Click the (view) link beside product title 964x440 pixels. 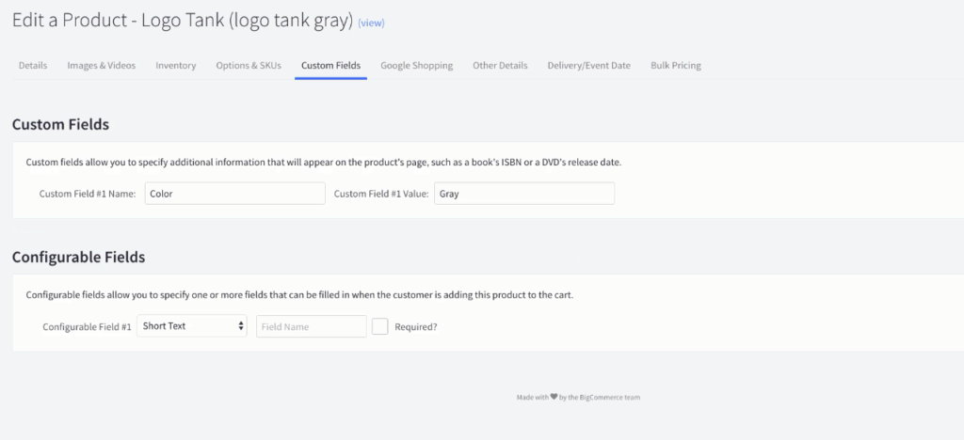pyautogui.click(x=371, y=23)
